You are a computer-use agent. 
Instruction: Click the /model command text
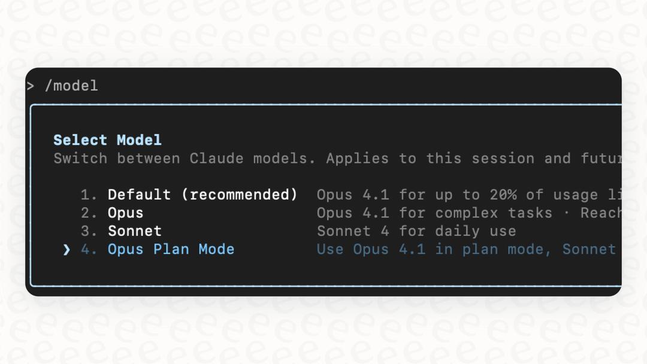click(71, 86)
